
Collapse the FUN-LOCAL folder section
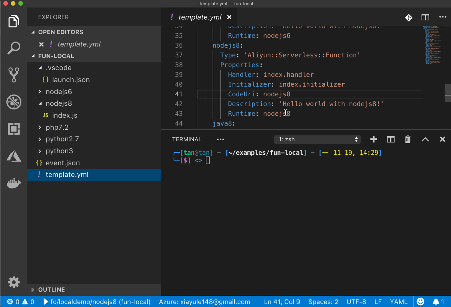coord(33,56)
